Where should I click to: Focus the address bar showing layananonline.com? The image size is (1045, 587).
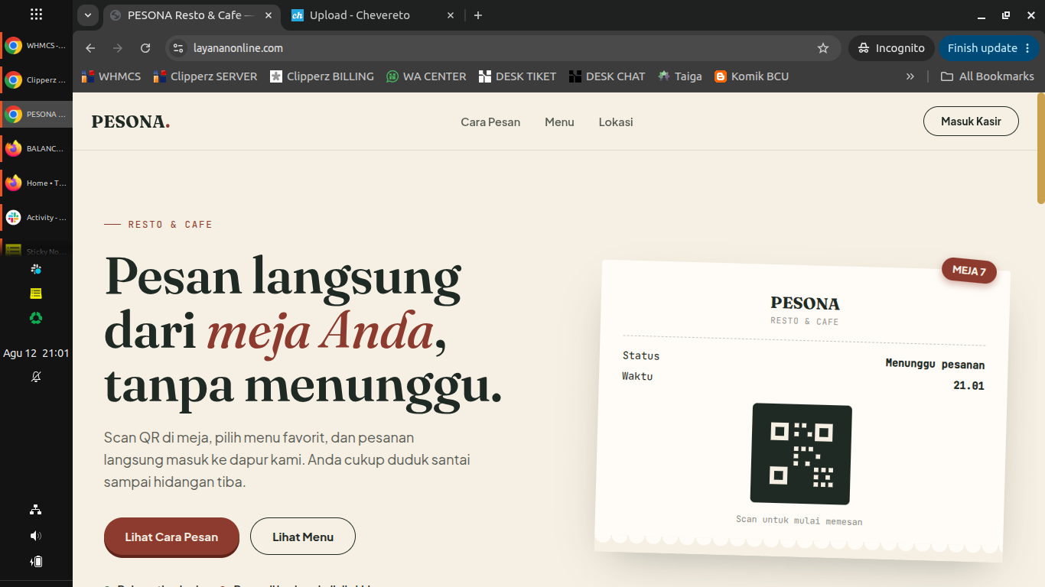pos(503,48)
